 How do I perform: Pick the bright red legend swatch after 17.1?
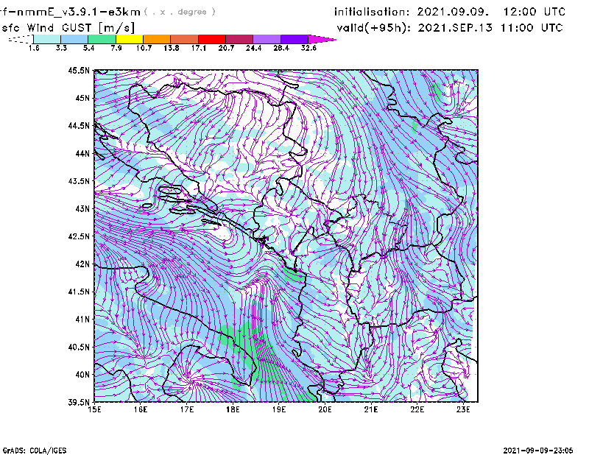pos(212,39)
